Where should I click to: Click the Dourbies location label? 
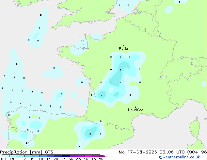tap(135, 110)
